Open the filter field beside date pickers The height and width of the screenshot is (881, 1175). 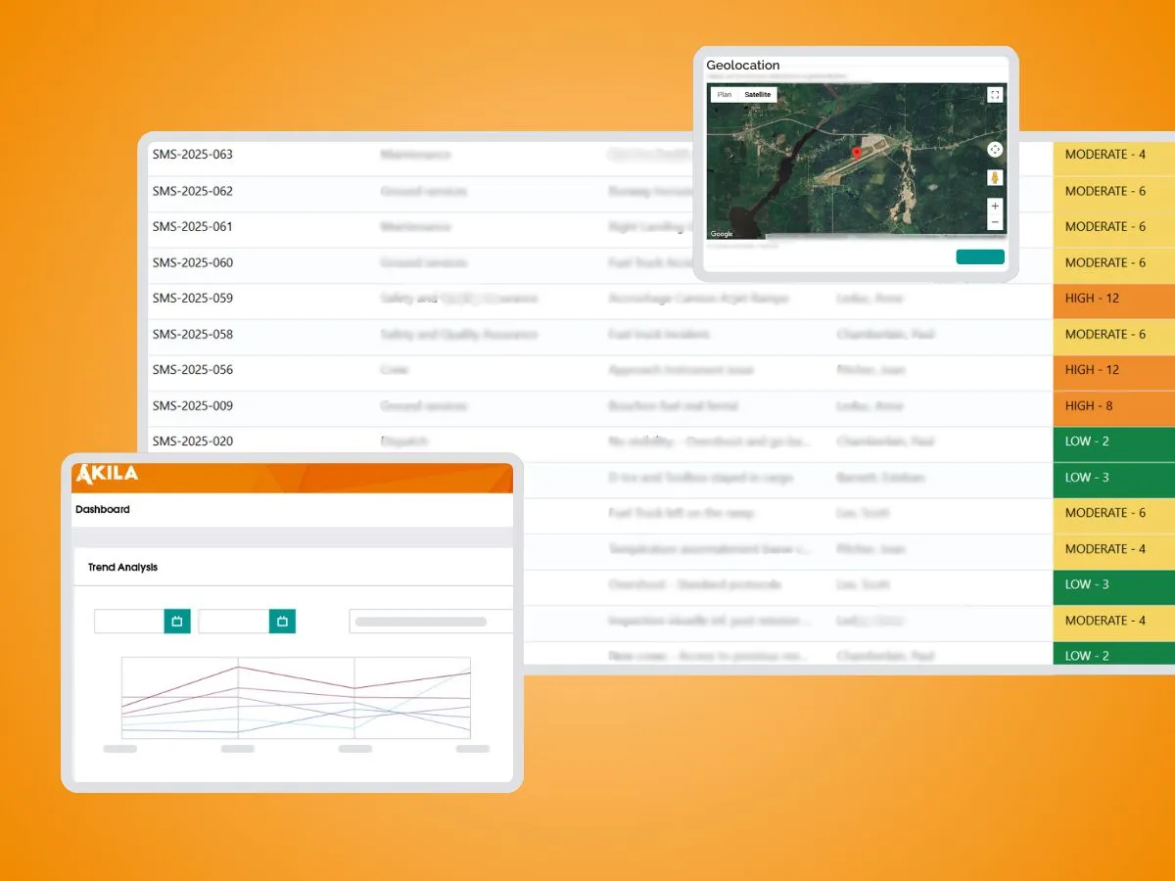(x=431, y=621)
